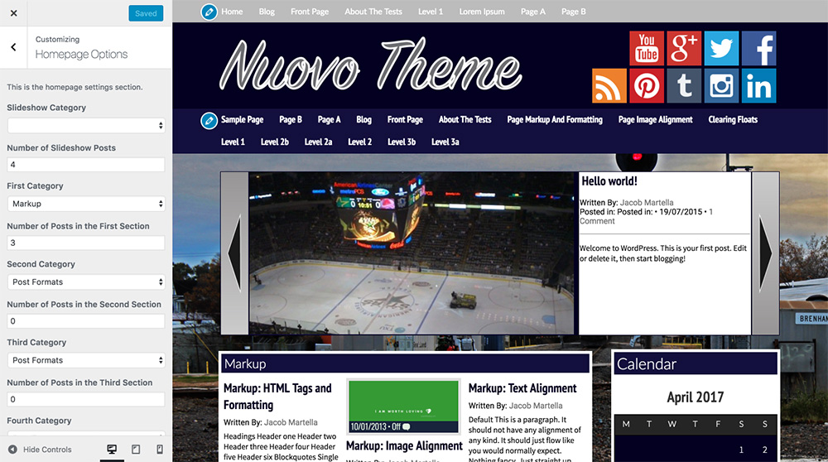This screenshot has width=828, height=462.
Task: Open the YouTube social icon
Action: point(647,48)
